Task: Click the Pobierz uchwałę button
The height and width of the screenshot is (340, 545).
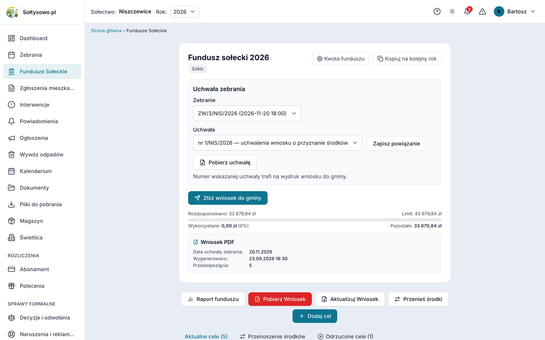Action: pos(225,162)
